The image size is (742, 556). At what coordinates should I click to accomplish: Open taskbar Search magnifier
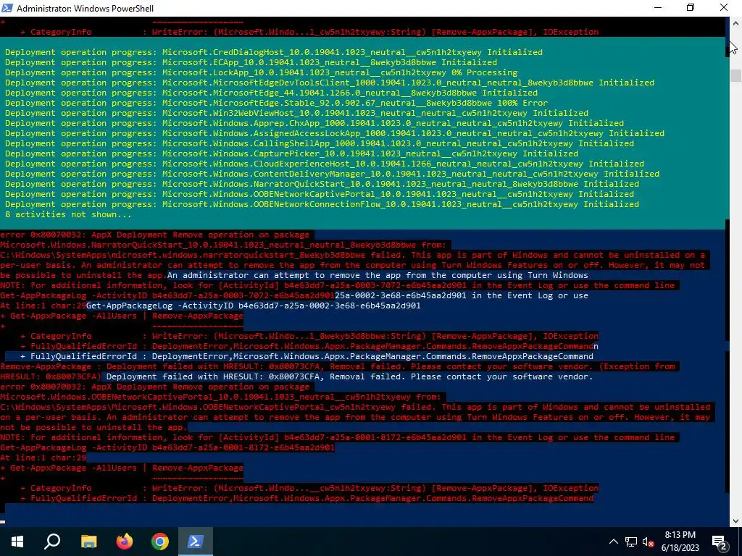click(52, 542)
